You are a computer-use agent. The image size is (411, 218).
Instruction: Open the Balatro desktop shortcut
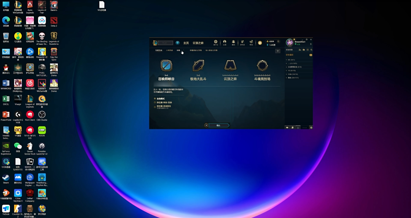[x=54, y=6]
